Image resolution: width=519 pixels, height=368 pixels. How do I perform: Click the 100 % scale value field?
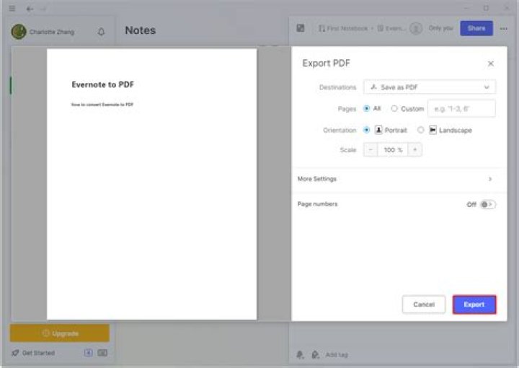coord(393,149)
